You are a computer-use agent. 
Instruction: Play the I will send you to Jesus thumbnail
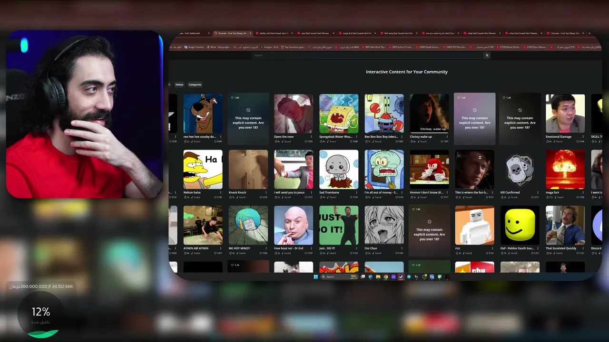pos(294,170)
